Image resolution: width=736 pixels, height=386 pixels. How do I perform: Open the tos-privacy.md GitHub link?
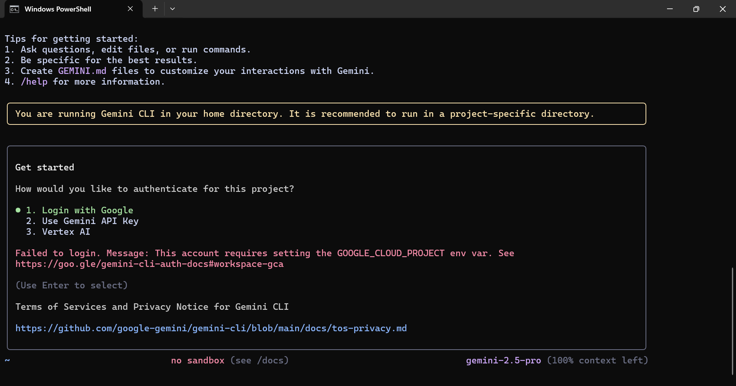(x=211, y=328)
